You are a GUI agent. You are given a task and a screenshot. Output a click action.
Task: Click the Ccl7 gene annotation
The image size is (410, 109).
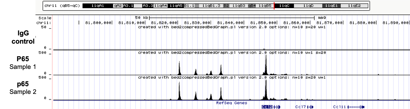point(304,107)
